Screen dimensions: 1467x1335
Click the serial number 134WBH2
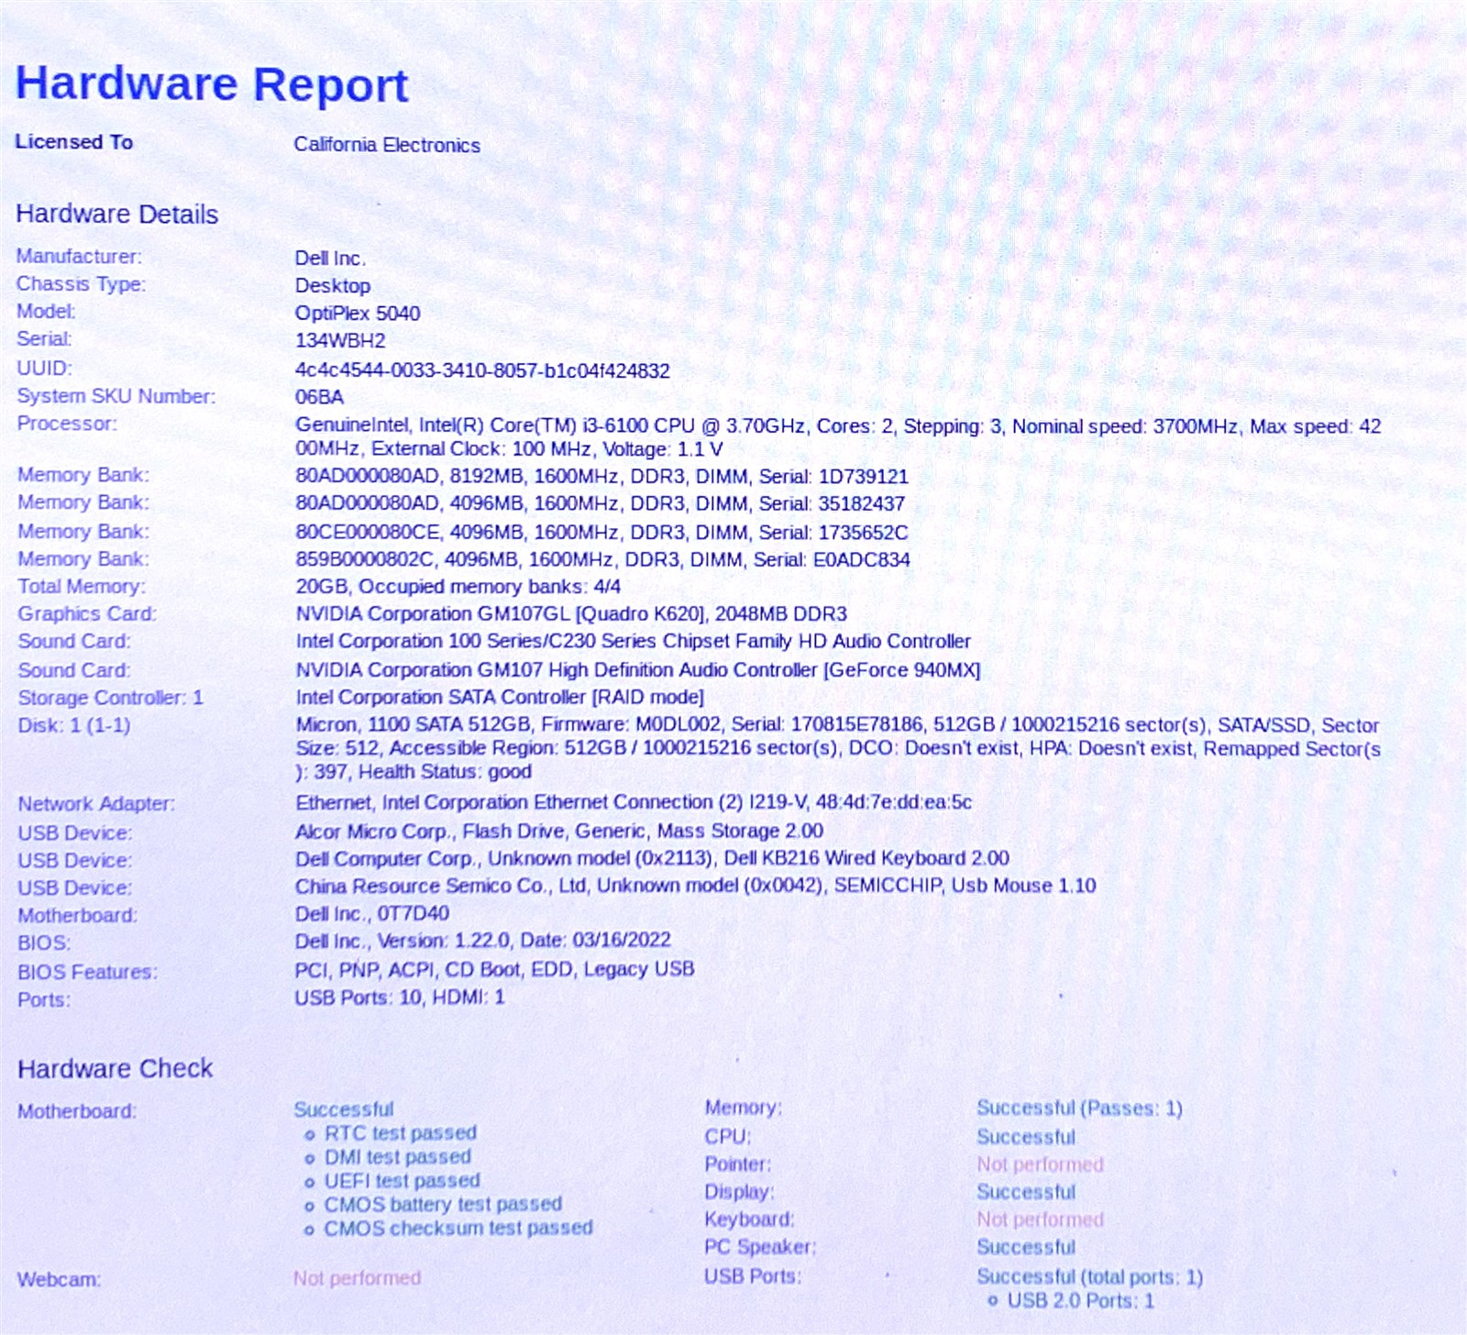click(x=340, y=341)
